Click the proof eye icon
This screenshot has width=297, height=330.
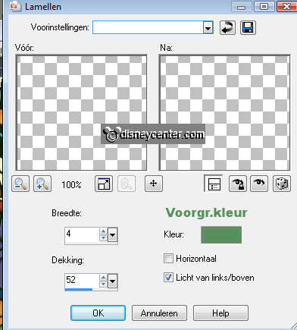coord(259,184)
